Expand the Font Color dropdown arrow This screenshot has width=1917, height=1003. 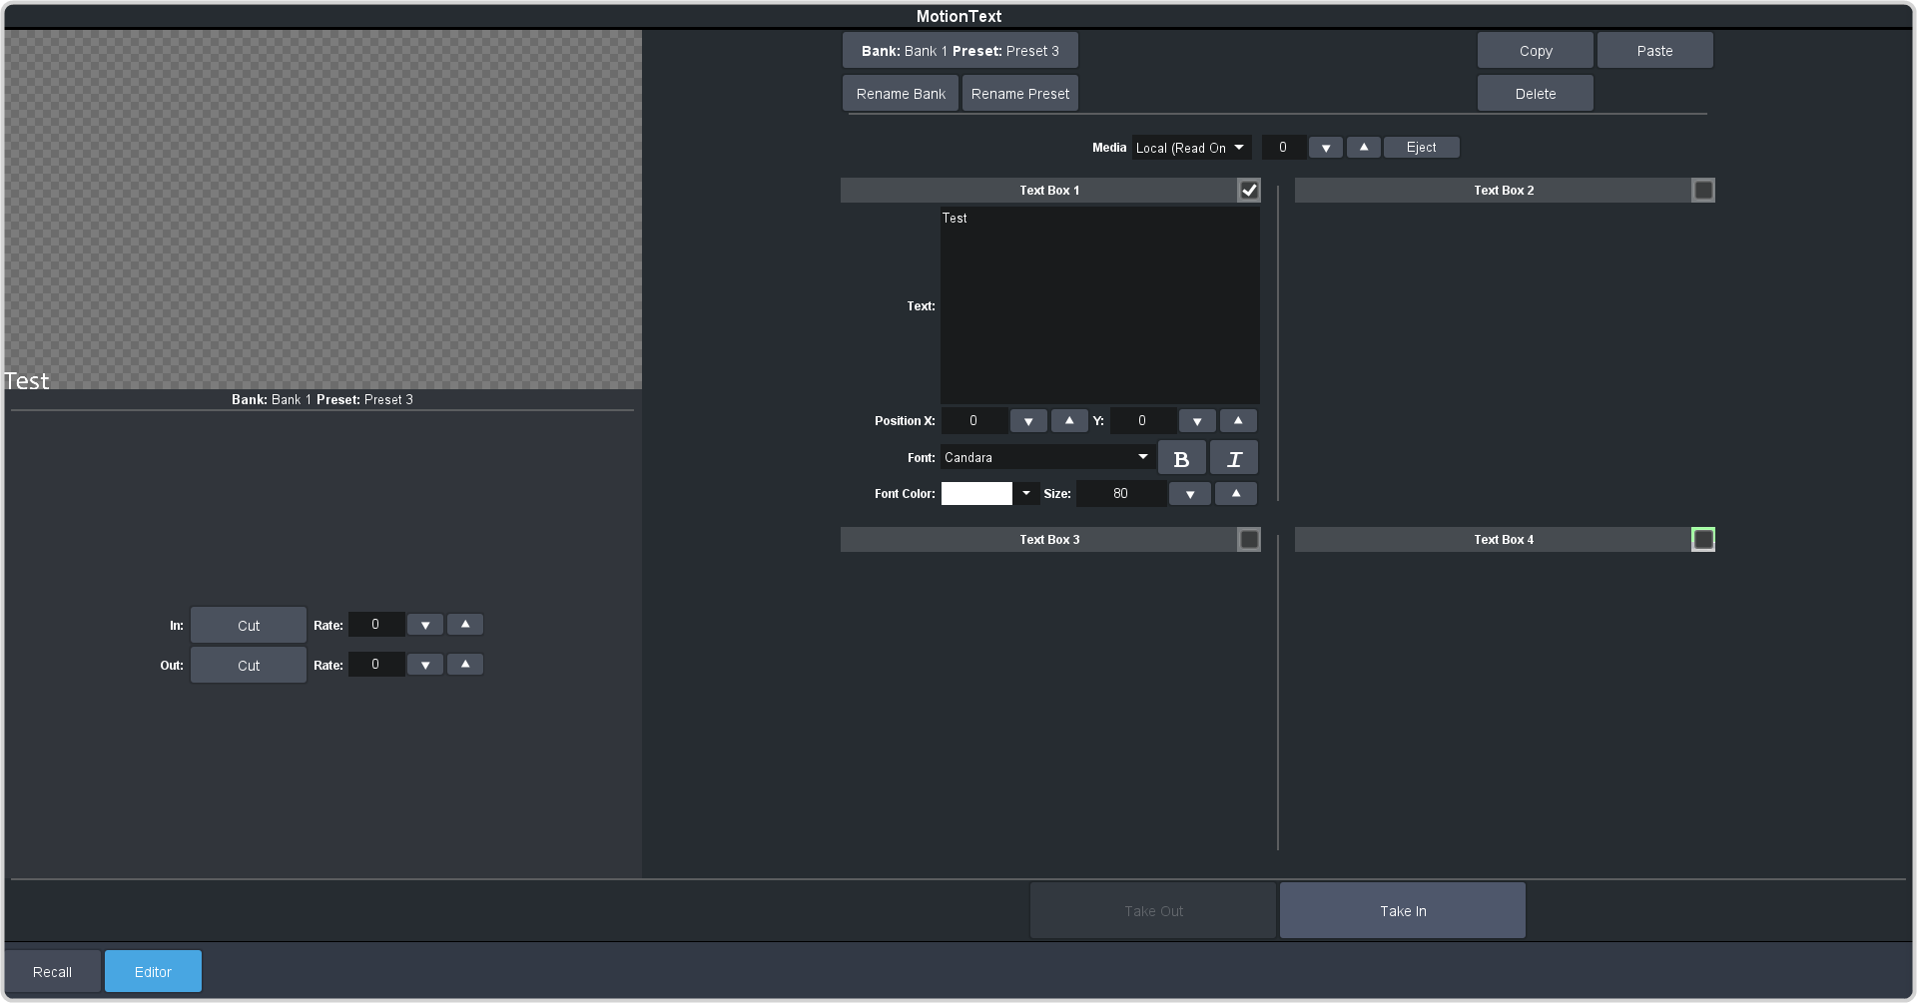(x=1026, y=494)
